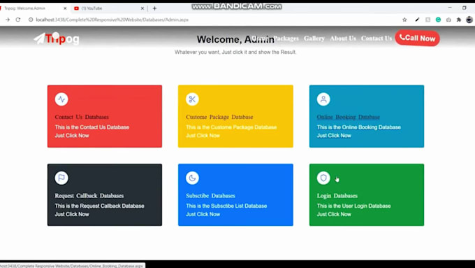Click the flag icon on Request Callback card
Image resolution: width=475 pixels, height=268 pixels.
[x=61, y=178]
